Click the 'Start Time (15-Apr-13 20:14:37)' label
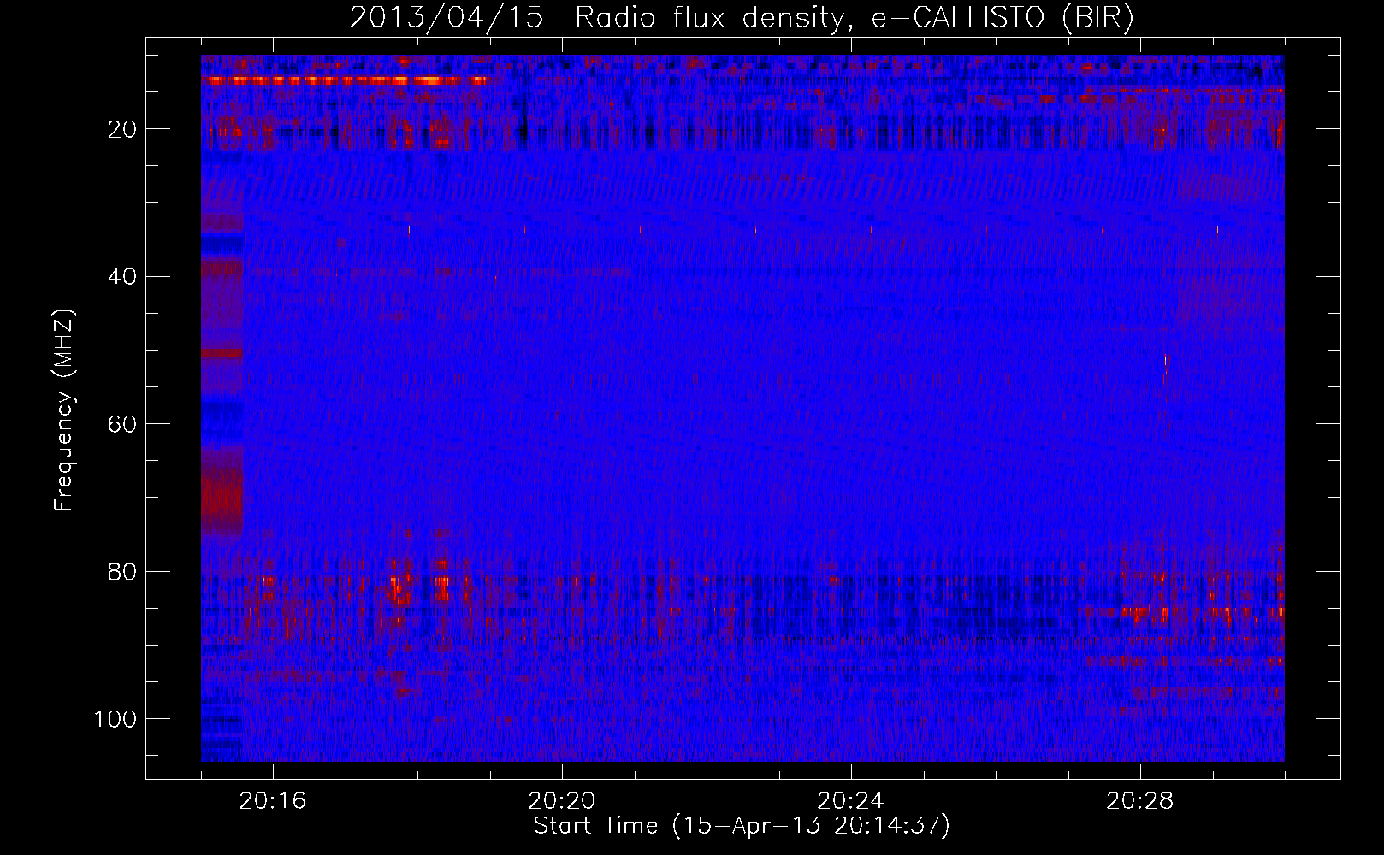Image resolution: width=1384 pixels, height=855 pixels. [742, 826]
